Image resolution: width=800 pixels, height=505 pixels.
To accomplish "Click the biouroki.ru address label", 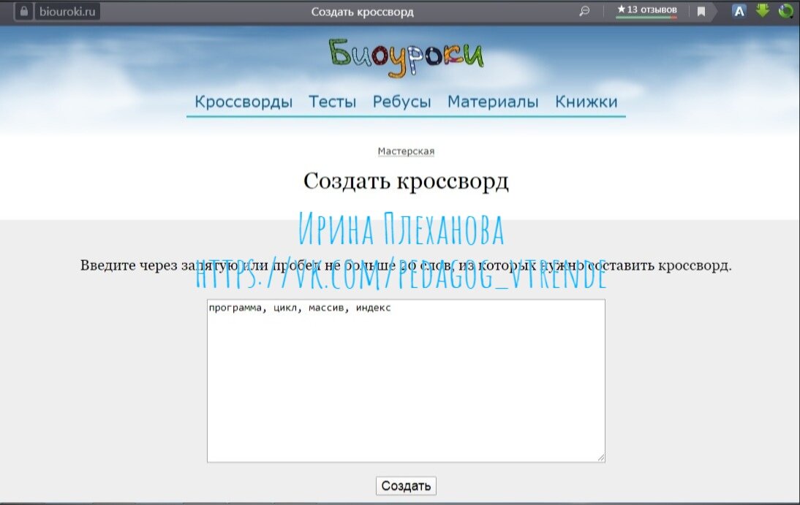I will point(67,11).
